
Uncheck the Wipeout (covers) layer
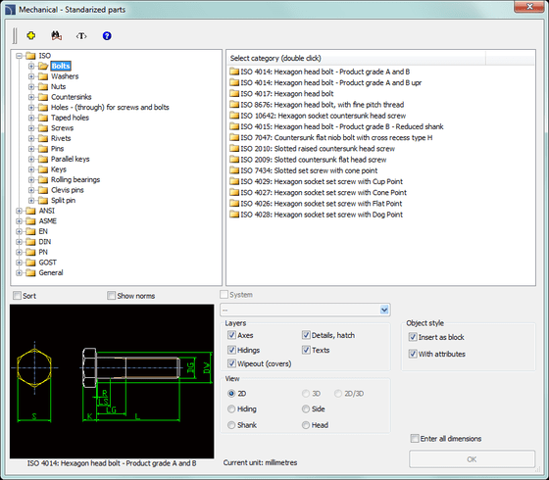pyautogui.click(x=231, y=363)
